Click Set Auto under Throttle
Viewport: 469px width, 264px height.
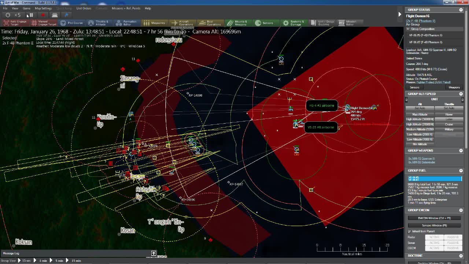449,108
